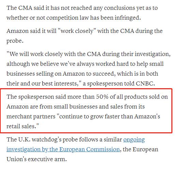Click the paragraph beginning 'Amazon said it will'
The image size is (184, 172).
click(85, 36)
